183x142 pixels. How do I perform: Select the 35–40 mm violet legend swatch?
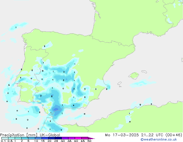71,138
